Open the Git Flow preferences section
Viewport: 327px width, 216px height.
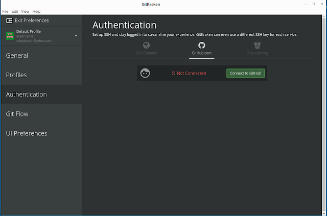point(41,114)
